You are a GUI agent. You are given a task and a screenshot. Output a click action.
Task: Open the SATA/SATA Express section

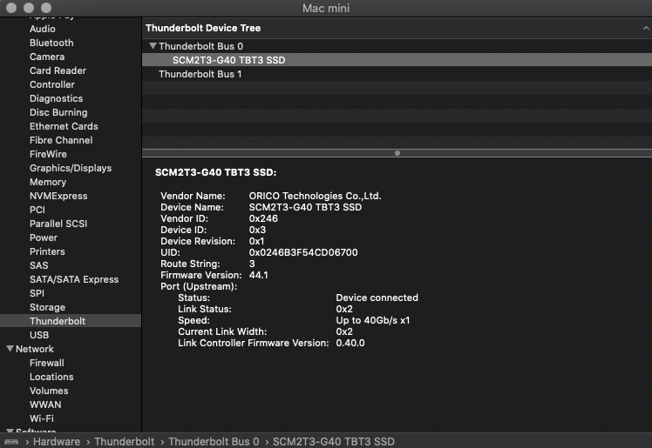click(74, 279)
